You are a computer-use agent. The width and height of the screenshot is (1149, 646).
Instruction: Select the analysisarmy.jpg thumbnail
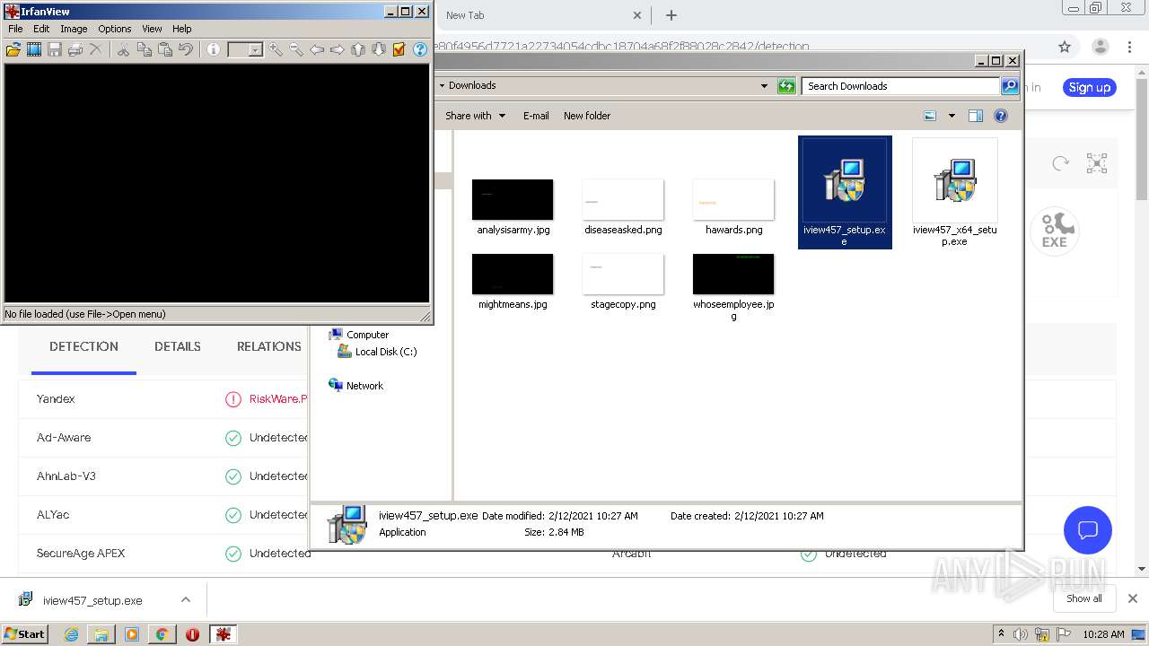(513, 199)
